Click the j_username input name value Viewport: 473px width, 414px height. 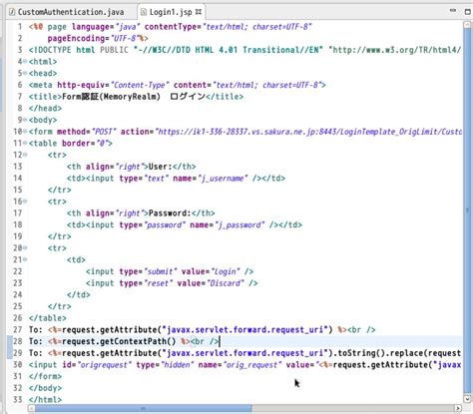pyautogui.click(x=223, y=179)
